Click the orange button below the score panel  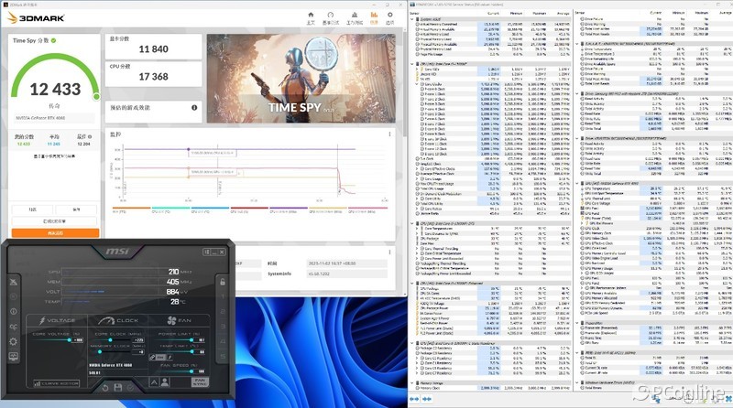(53, 233)
